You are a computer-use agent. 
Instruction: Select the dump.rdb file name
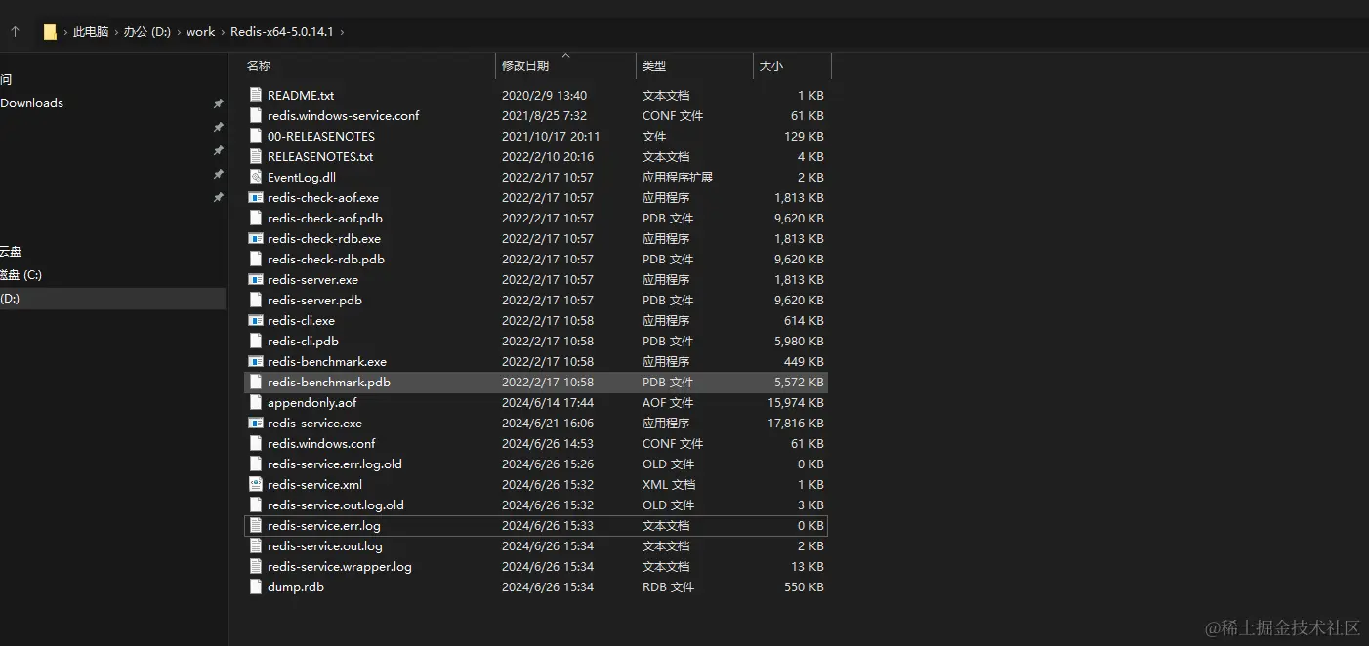pos(295,586)
